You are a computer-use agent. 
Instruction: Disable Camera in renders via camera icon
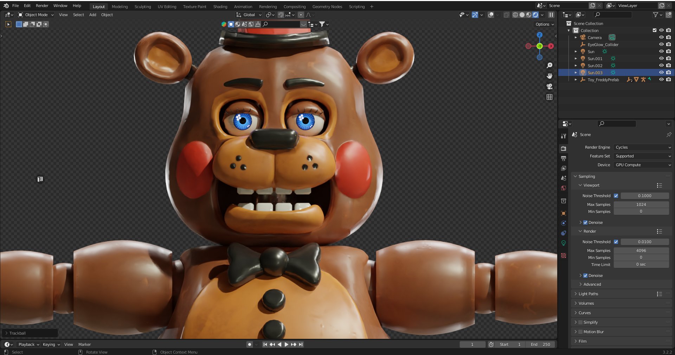pos(668,37)
